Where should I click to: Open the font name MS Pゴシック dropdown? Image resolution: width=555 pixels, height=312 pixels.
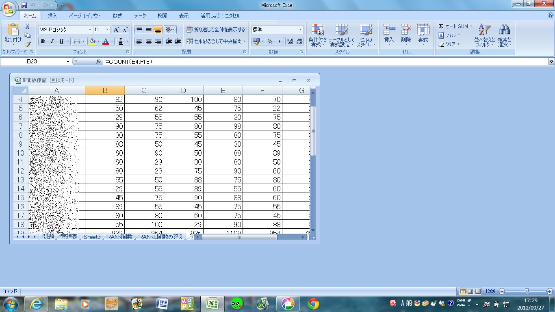click(x=90, y=30)
